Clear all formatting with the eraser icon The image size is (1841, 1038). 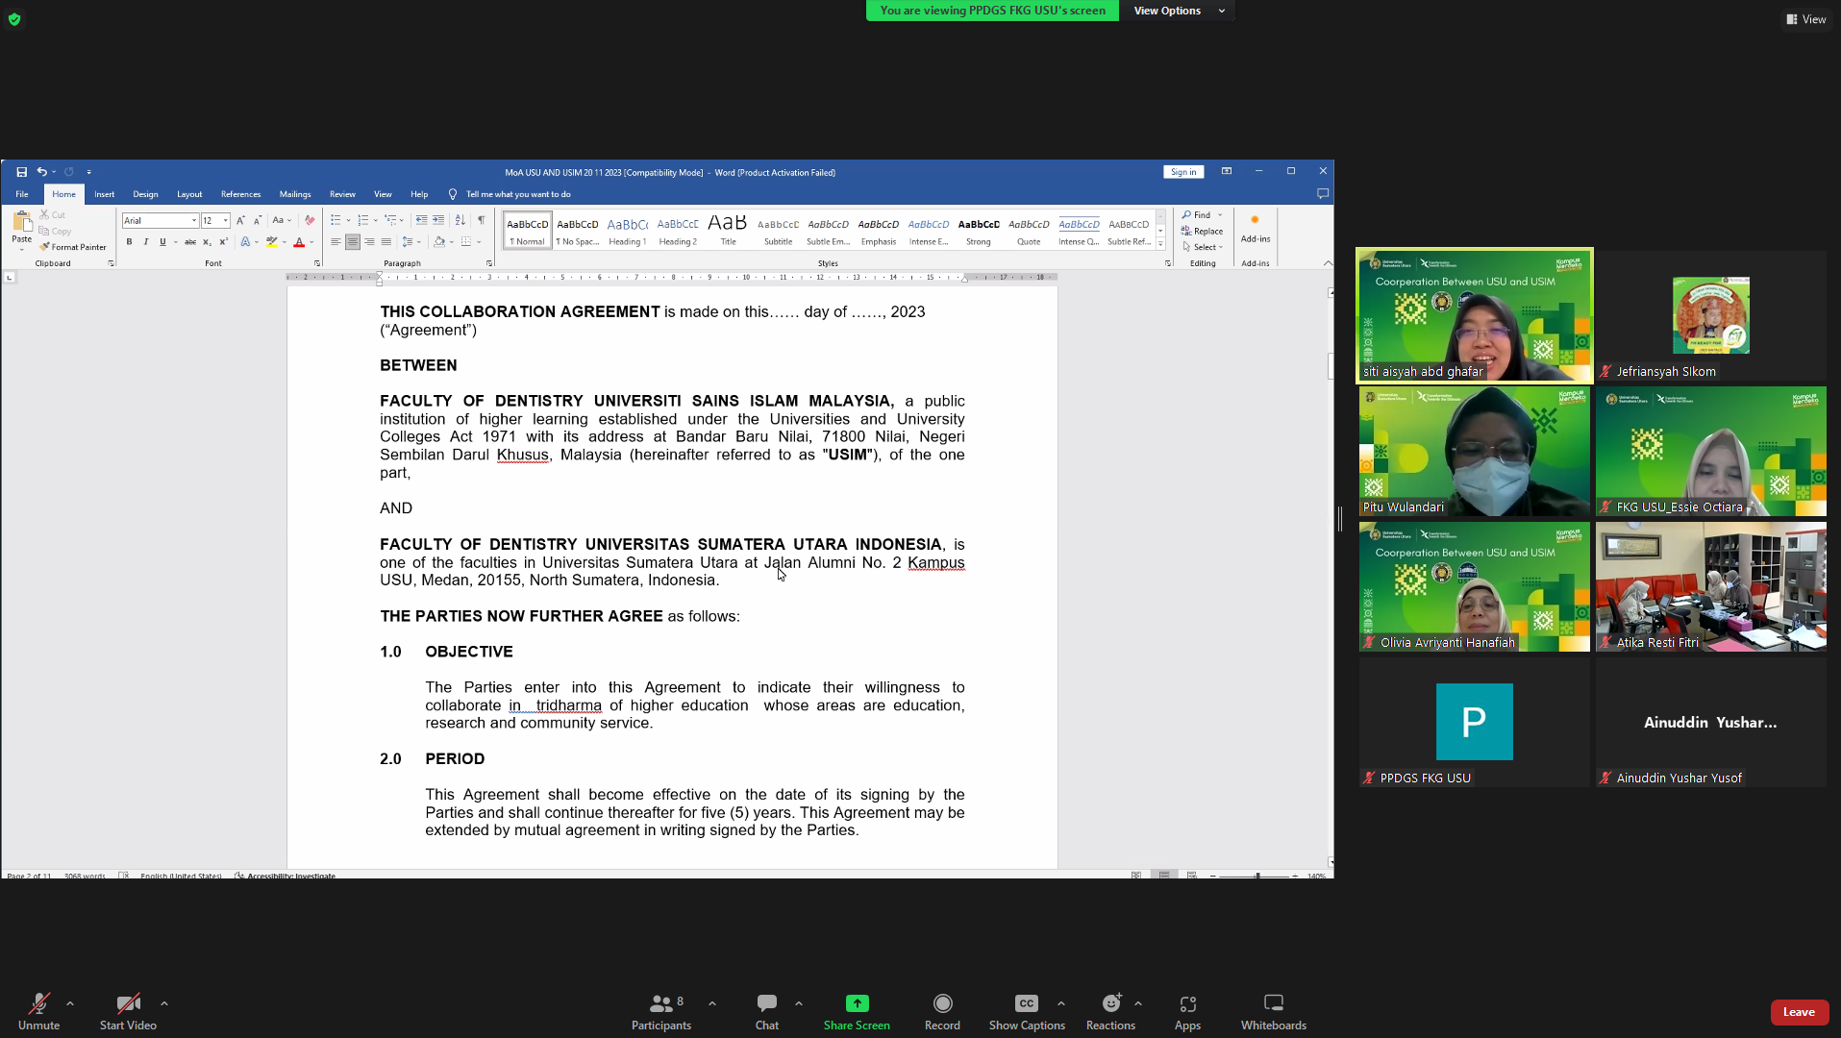310,220
